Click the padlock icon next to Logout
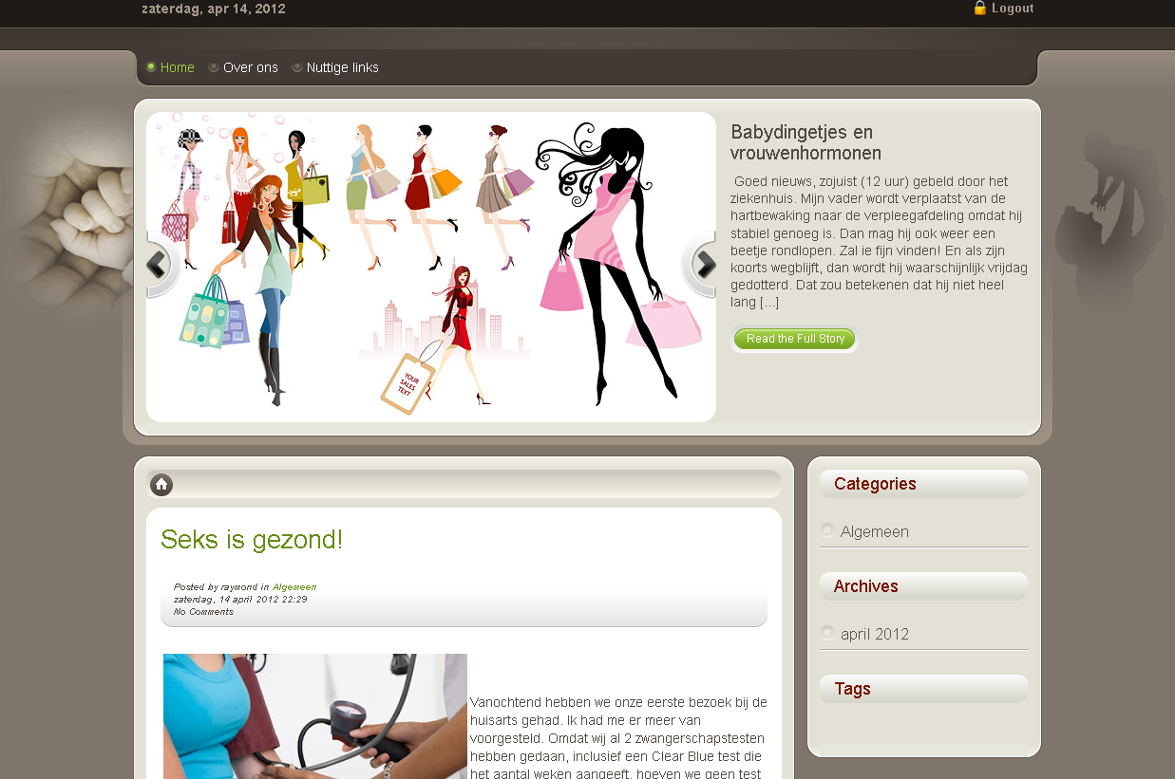 pyautogui.click(x=979, y=9)
